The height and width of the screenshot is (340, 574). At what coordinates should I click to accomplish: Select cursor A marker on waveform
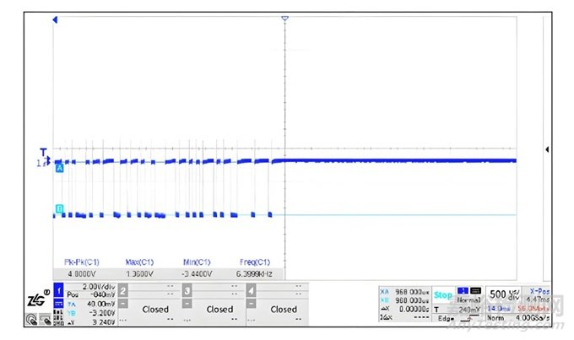click(x=59, y=169)
